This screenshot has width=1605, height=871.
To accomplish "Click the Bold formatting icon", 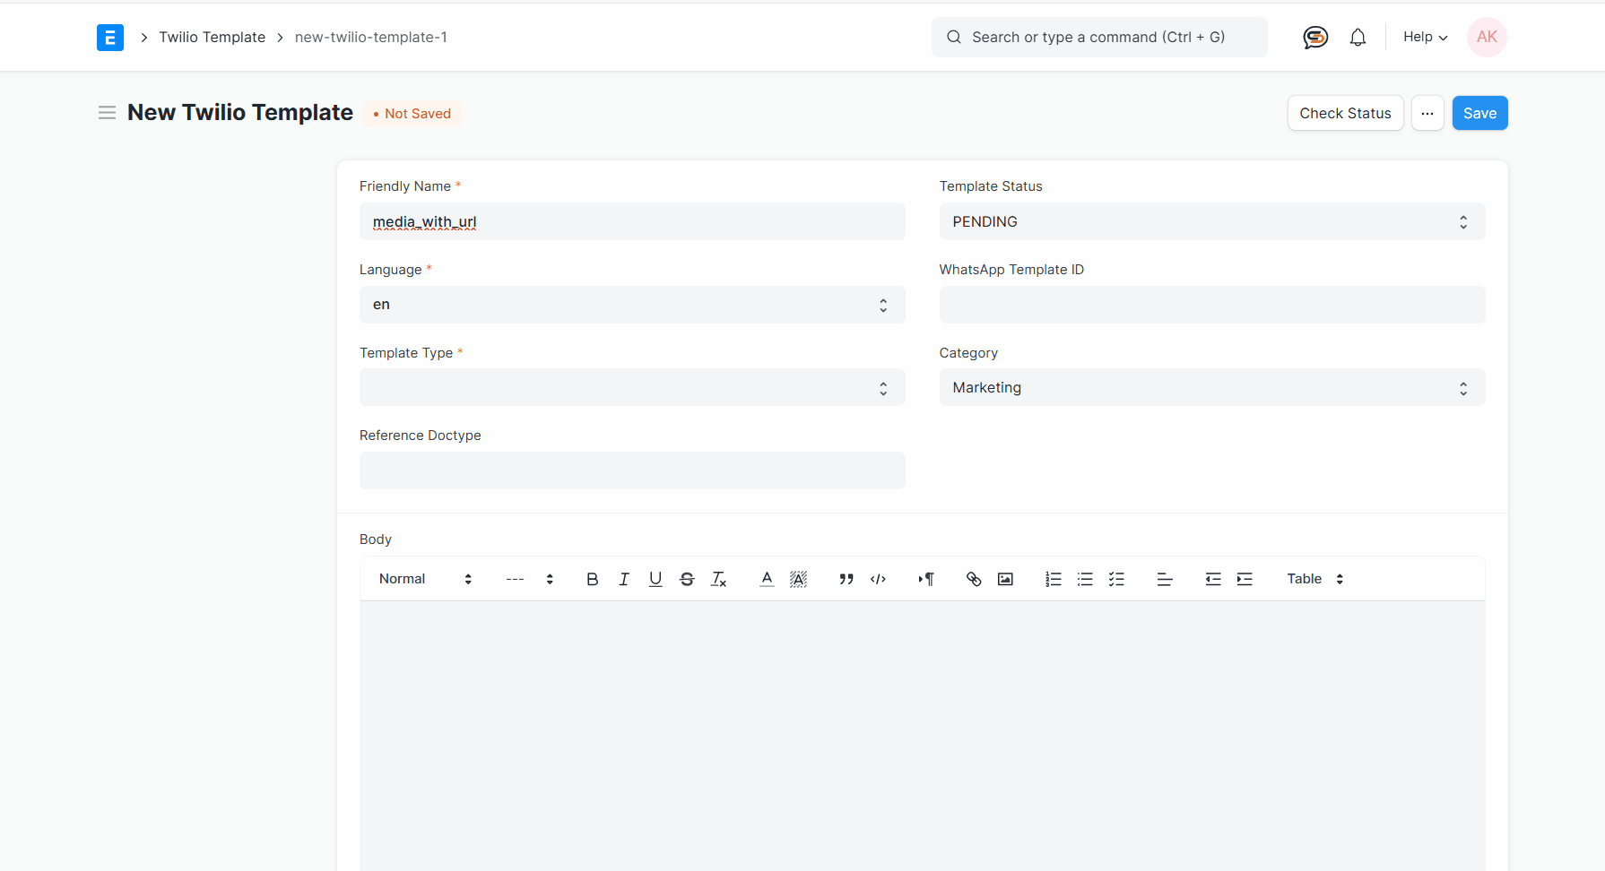I will click(592, 579).
